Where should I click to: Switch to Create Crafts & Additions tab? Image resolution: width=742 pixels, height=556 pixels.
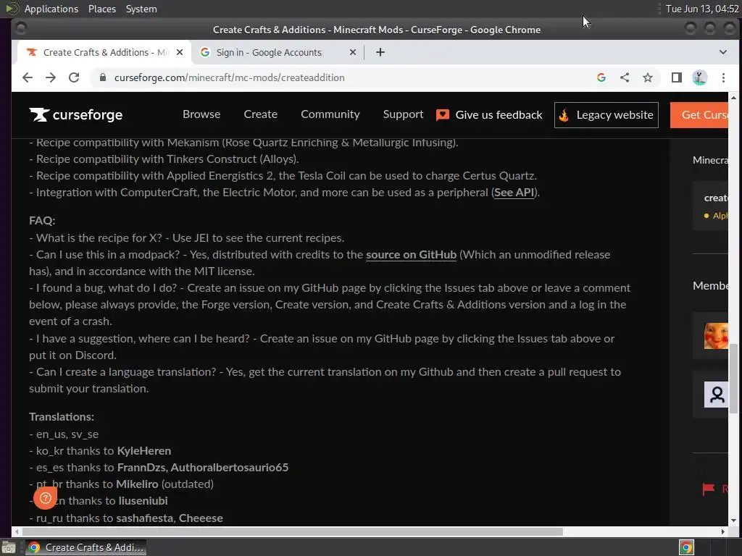tap(104, 52)
